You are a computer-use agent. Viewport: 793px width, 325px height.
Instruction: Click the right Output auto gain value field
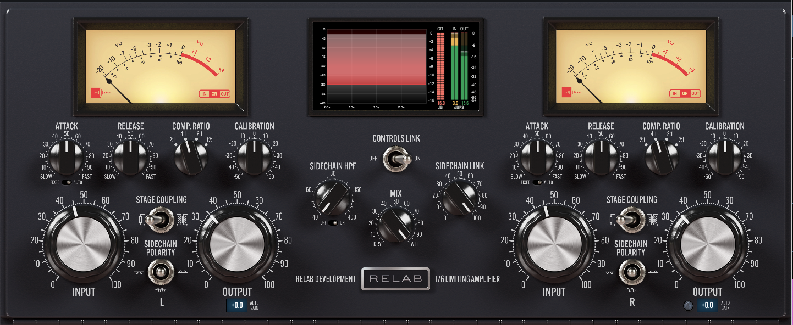tap(707, 305)
